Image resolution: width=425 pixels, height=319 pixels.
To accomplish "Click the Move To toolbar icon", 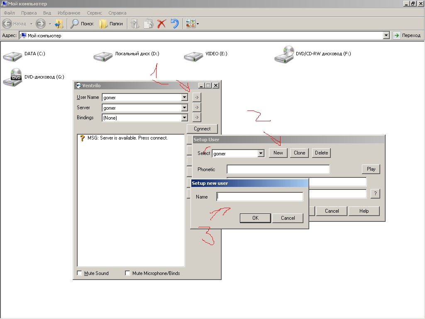I will (135, 24).
